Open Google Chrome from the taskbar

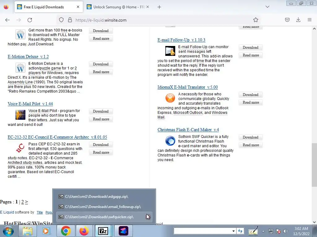[66, 231]
